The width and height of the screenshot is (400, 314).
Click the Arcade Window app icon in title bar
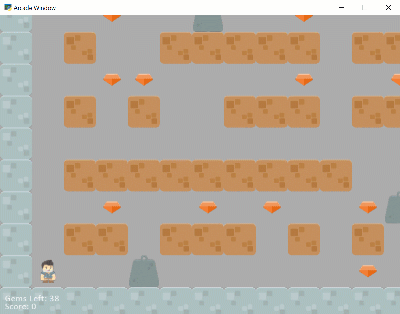(x=8, y=7)
